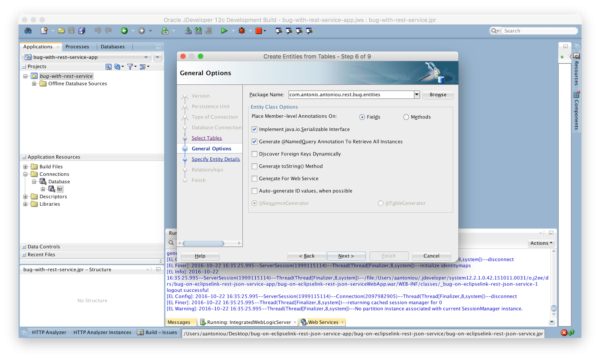Collapse the bug-with-rest-service project node
600x360 pixels.
[x=25, y=76]
